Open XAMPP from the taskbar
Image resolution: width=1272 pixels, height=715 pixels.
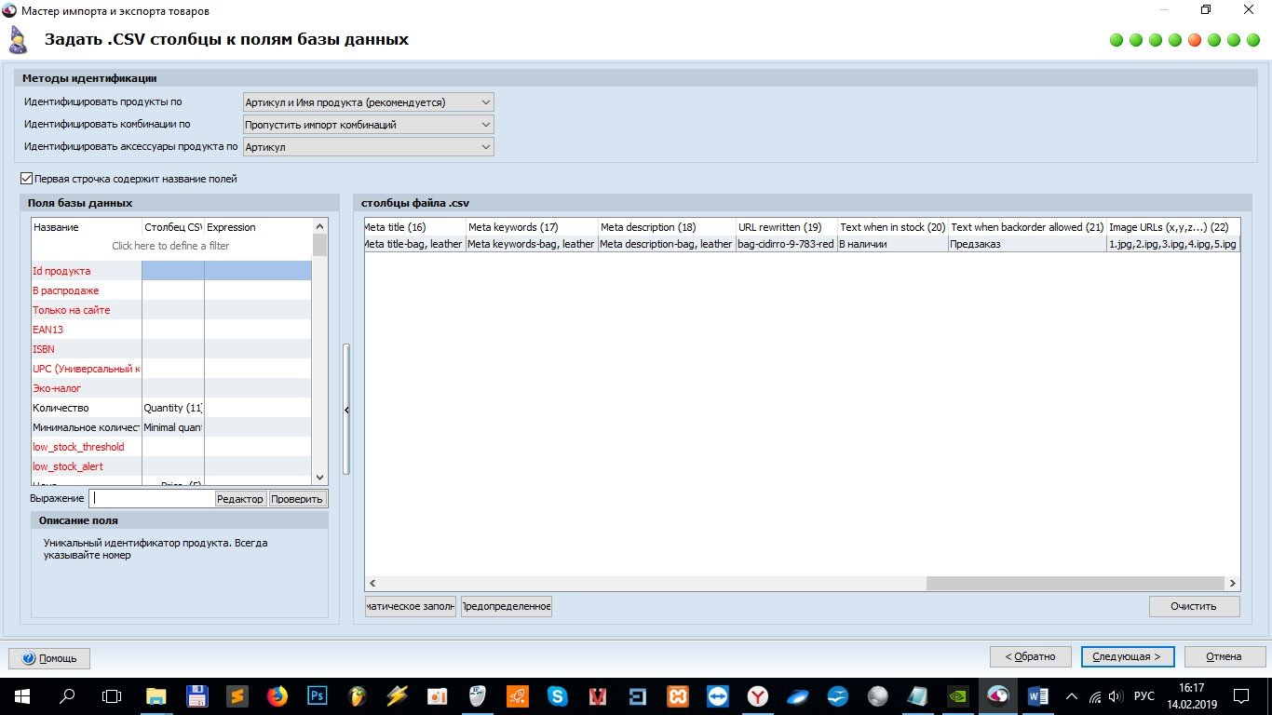[x=679, y=695]
